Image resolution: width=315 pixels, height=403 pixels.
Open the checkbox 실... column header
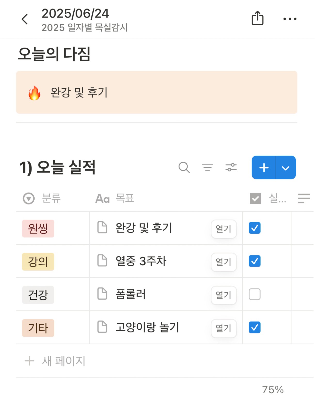coord(269,199)
